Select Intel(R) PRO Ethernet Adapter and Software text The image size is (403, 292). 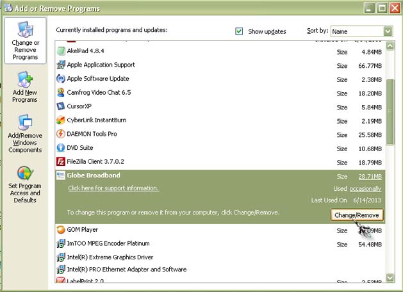[127, 269]
